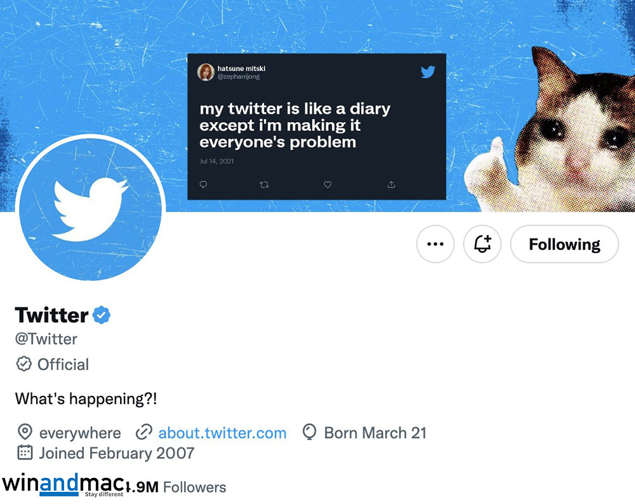Viewport: 635px width, 504px height.
Task: Click the @Twitter handle text
Action: (46, 339)
